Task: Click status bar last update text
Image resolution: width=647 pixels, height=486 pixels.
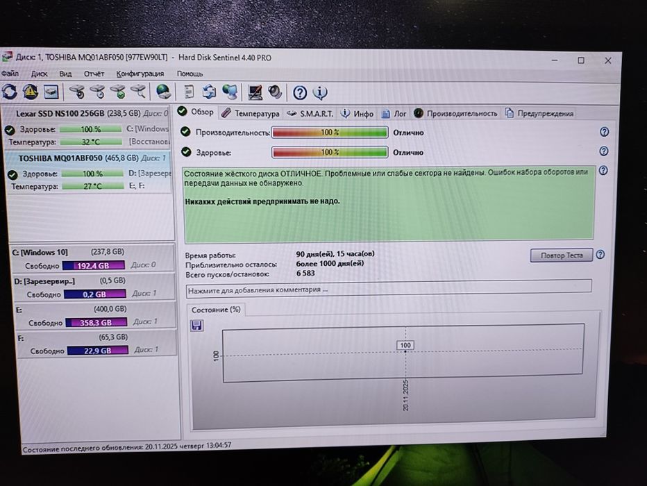Action: (x=126, y=447)
